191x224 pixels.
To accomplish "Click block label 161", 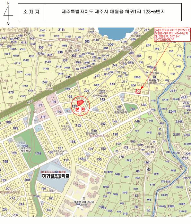I will tap(51, 198).
